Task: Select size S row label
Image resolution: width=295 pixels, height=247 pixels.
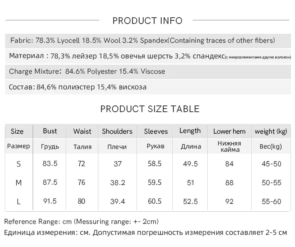Action: pyautogui.click(x=18, y=164)
